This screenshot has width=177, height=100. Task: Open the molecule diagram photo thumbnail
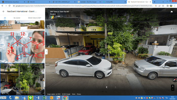[22, 47]
